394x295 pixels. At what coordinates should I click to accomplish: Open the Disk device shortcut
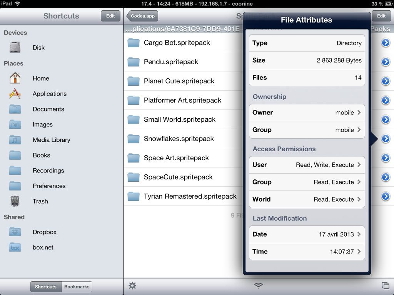62,47
